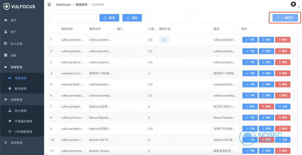Viewport: 302px width, 155px height.
Task: Click 修改 in row 2
Action: click(266, 51)
